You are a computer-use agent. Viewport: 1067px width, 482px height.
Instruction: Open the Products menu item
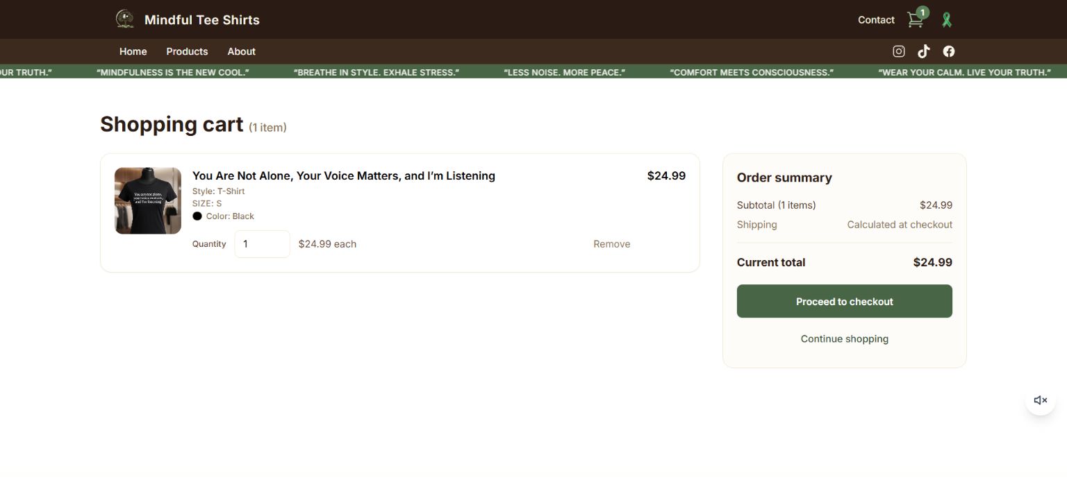click(187, 51)
